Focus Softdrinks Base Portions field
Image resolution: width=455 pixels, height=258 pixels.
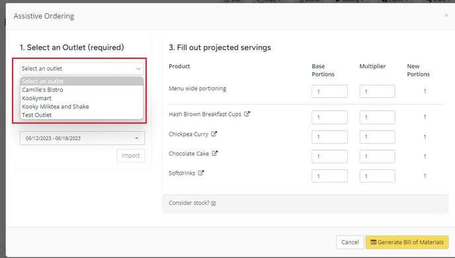tap(329, 176)
